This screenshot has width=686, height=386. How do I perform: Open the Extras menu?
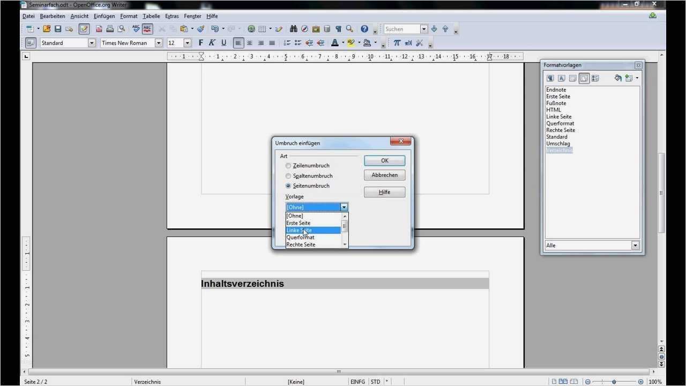pos(172,16)
